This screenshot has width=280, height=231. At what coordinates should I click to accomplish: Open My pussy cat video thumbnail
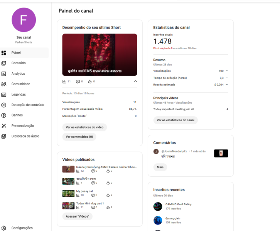click(68, 193)
